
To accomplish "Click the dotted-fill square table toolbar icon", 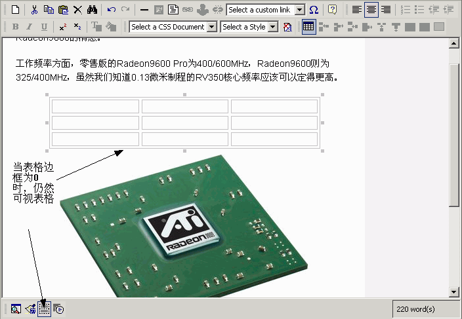I will [439, 27].
